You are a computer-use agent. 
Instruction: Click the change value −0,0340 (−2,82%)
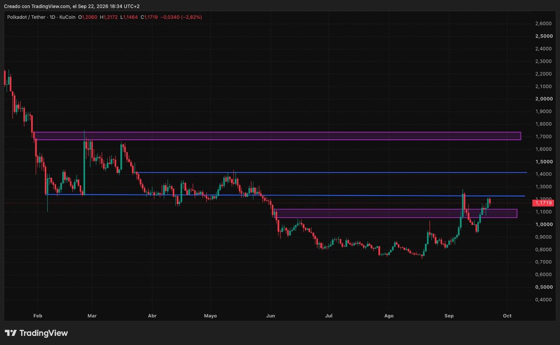click(x=182, y=17)
